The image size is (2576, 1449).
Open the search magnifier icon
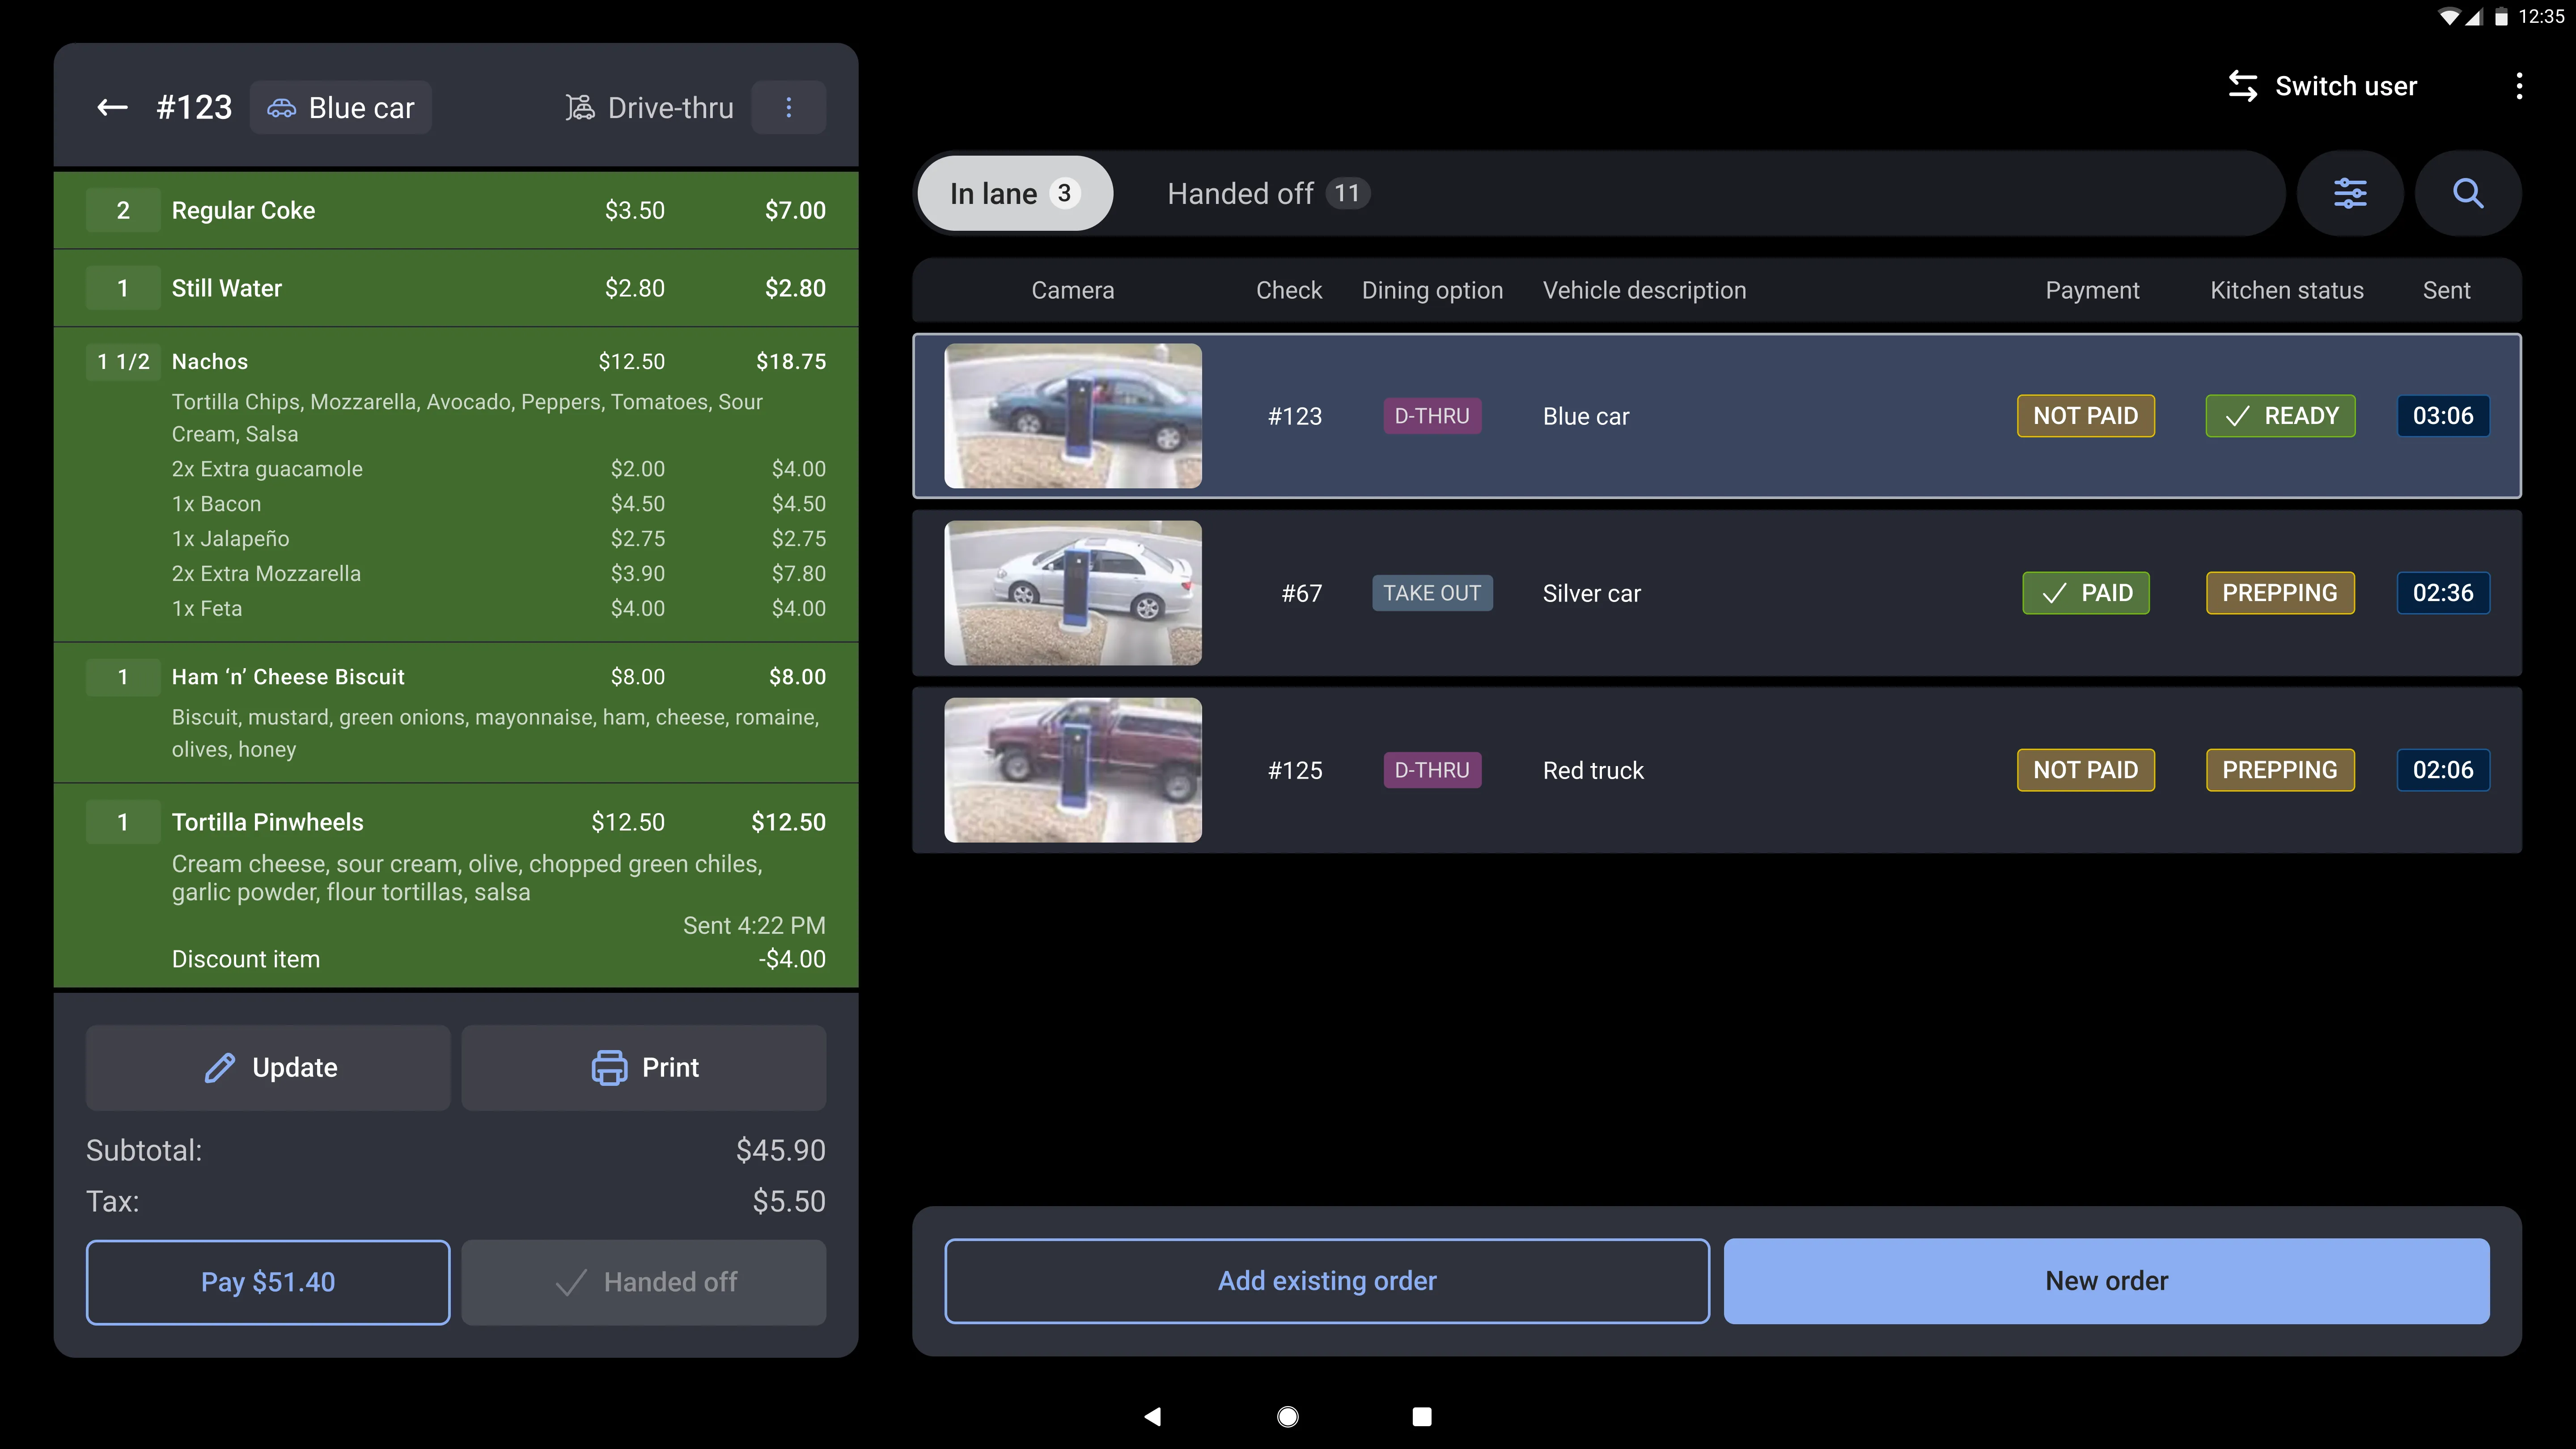2468,193
